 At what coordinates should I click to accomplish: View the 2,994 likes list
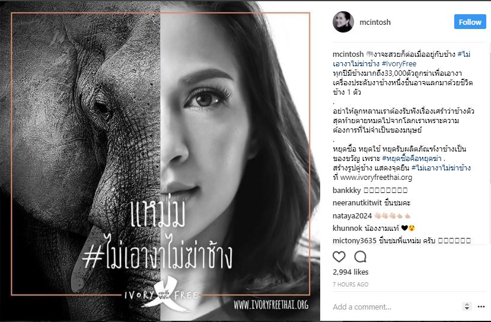pyautogui.click(x=350, y=272)
